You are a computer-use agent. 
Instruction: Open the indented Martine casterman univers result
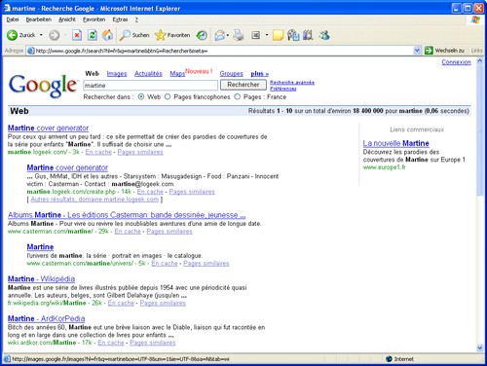click(x=40, y=247)
